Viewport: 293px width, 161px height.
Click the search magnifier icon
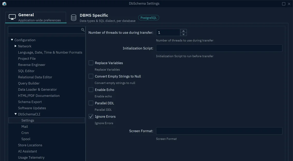click(x=83, y=30)
